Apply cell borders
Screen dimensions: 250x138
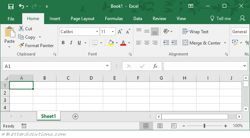[x=95, y=43]
